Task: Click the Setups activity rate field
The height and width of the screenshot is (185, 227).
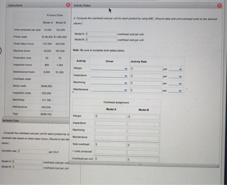Action: coord(146,69)
